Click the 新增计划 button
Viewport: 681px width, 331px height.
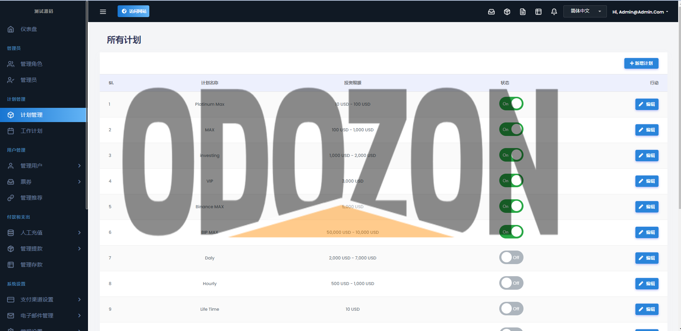(641, 63)
